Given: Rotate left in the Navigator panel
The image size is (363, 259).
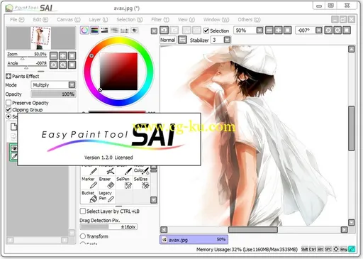Looking at the screenshot, I should [x=54, y=65].
